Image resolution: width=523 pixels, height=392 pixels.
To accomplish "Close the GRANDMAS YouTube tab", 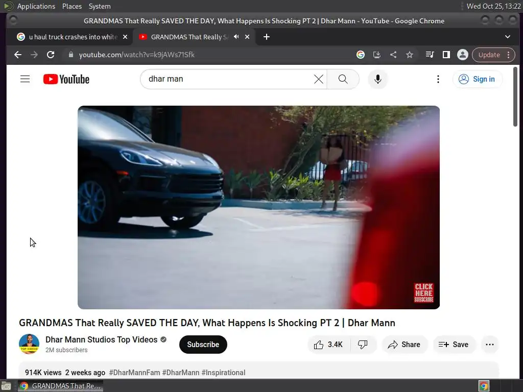I will (247, 37).
